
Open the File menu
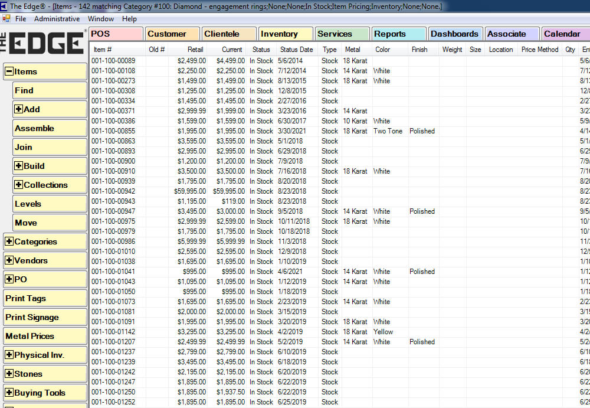[x=21, y=19]
